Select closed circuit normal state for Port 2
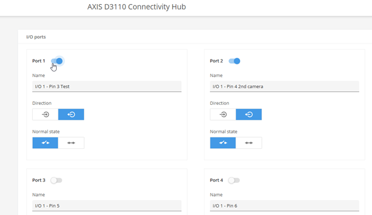 [249, 143]
